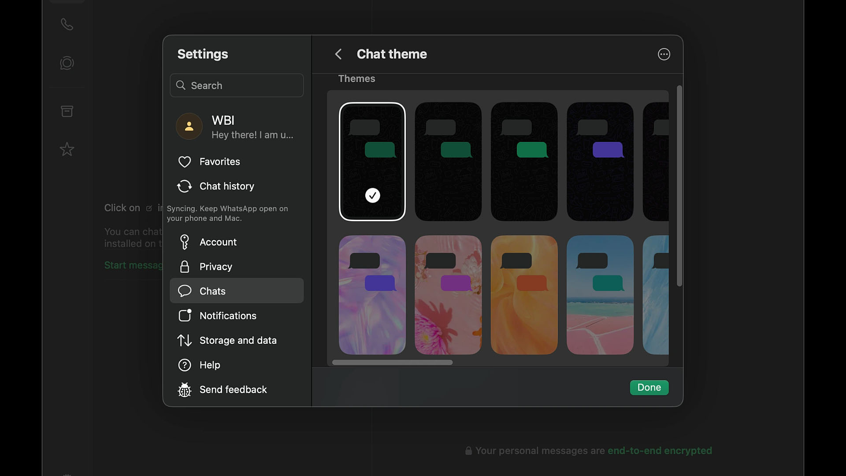
Task: Click the Send feedback bug icon
Action: (x=185, y=390)
